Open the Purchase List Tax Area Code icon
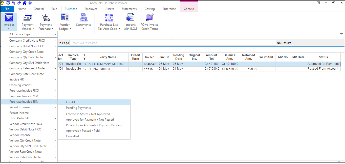The image size is (345, 164). (109, 18)
